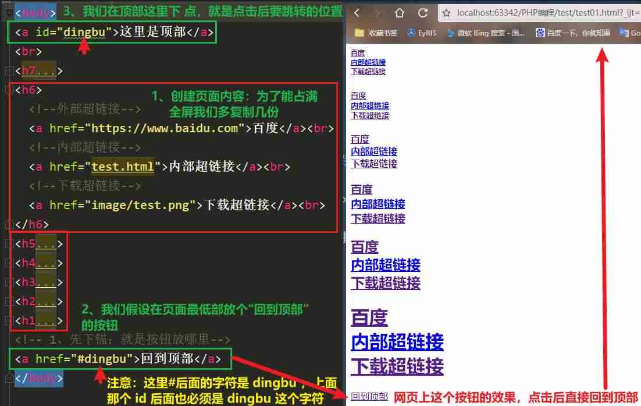This screenshot has width=641, height=406.
Task: Click the 外部超链接 comment line in code
Action: (85, 109)
